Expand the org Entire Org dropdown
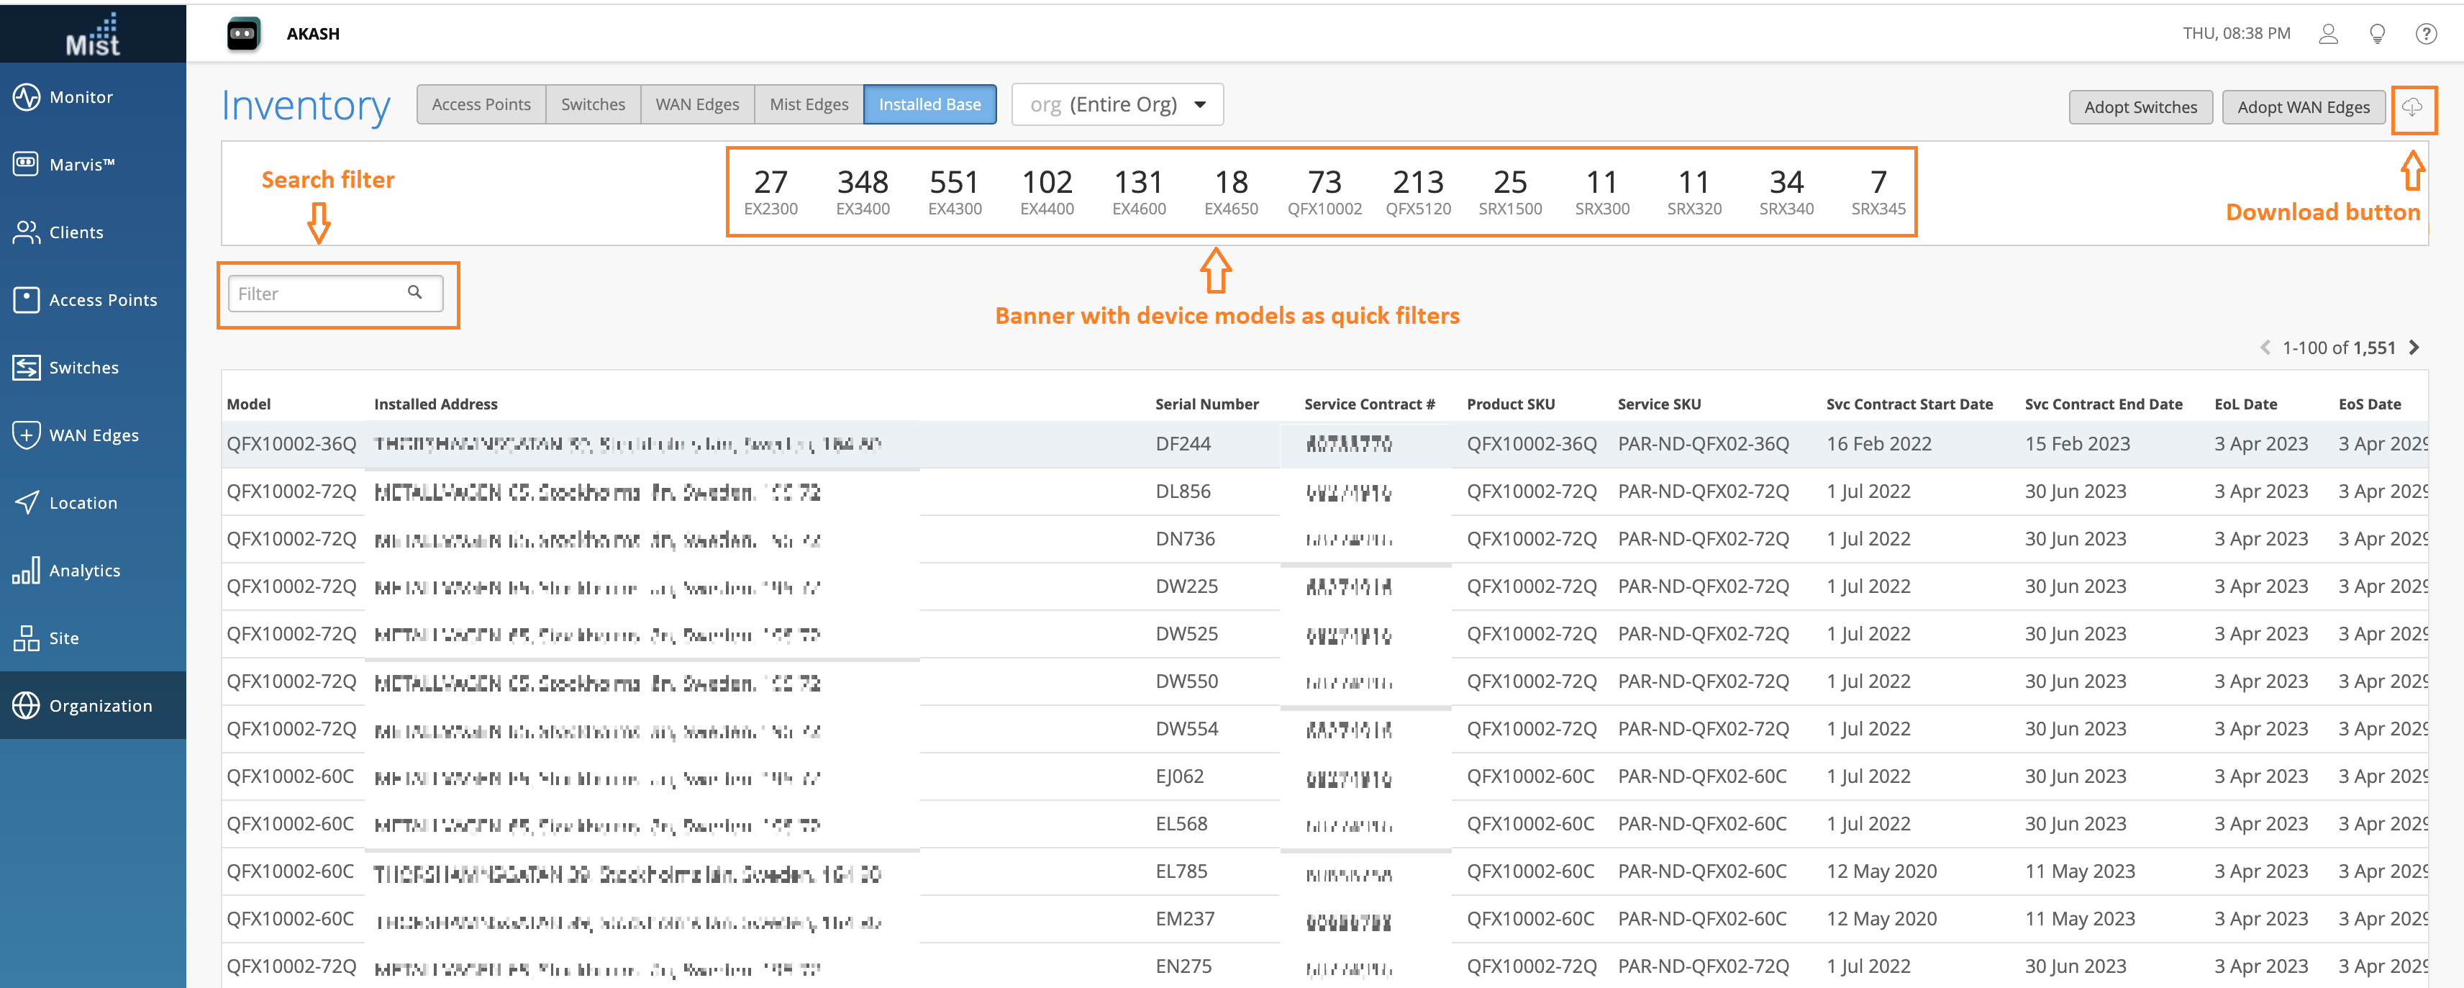The height and width of the screenshot is (988, 2464). tap(1117, 104)
